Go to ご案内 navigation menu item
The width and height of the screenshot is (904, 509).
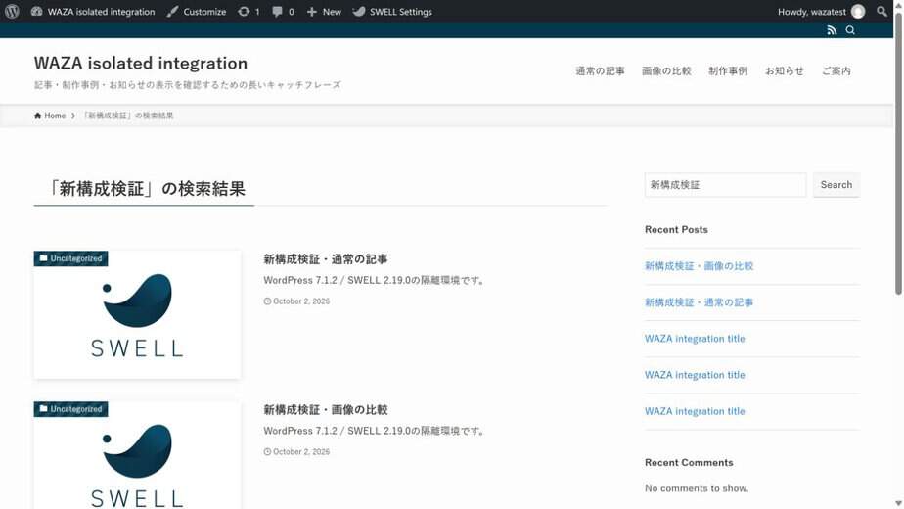(836, 71)
